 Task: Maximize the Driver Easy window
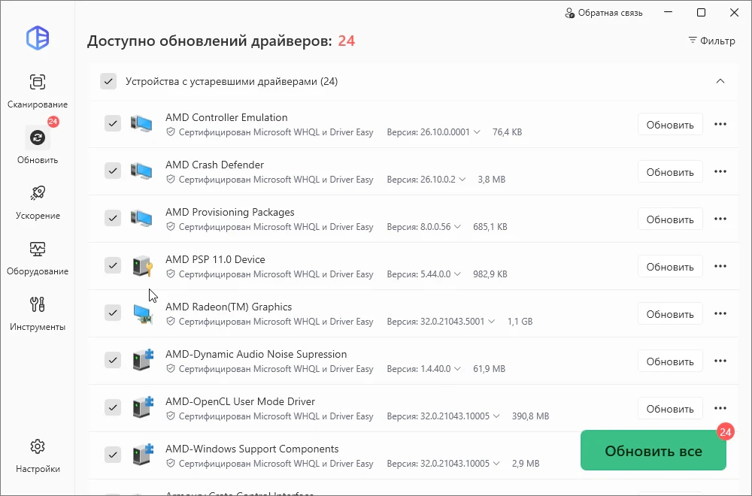click(701, 13)
